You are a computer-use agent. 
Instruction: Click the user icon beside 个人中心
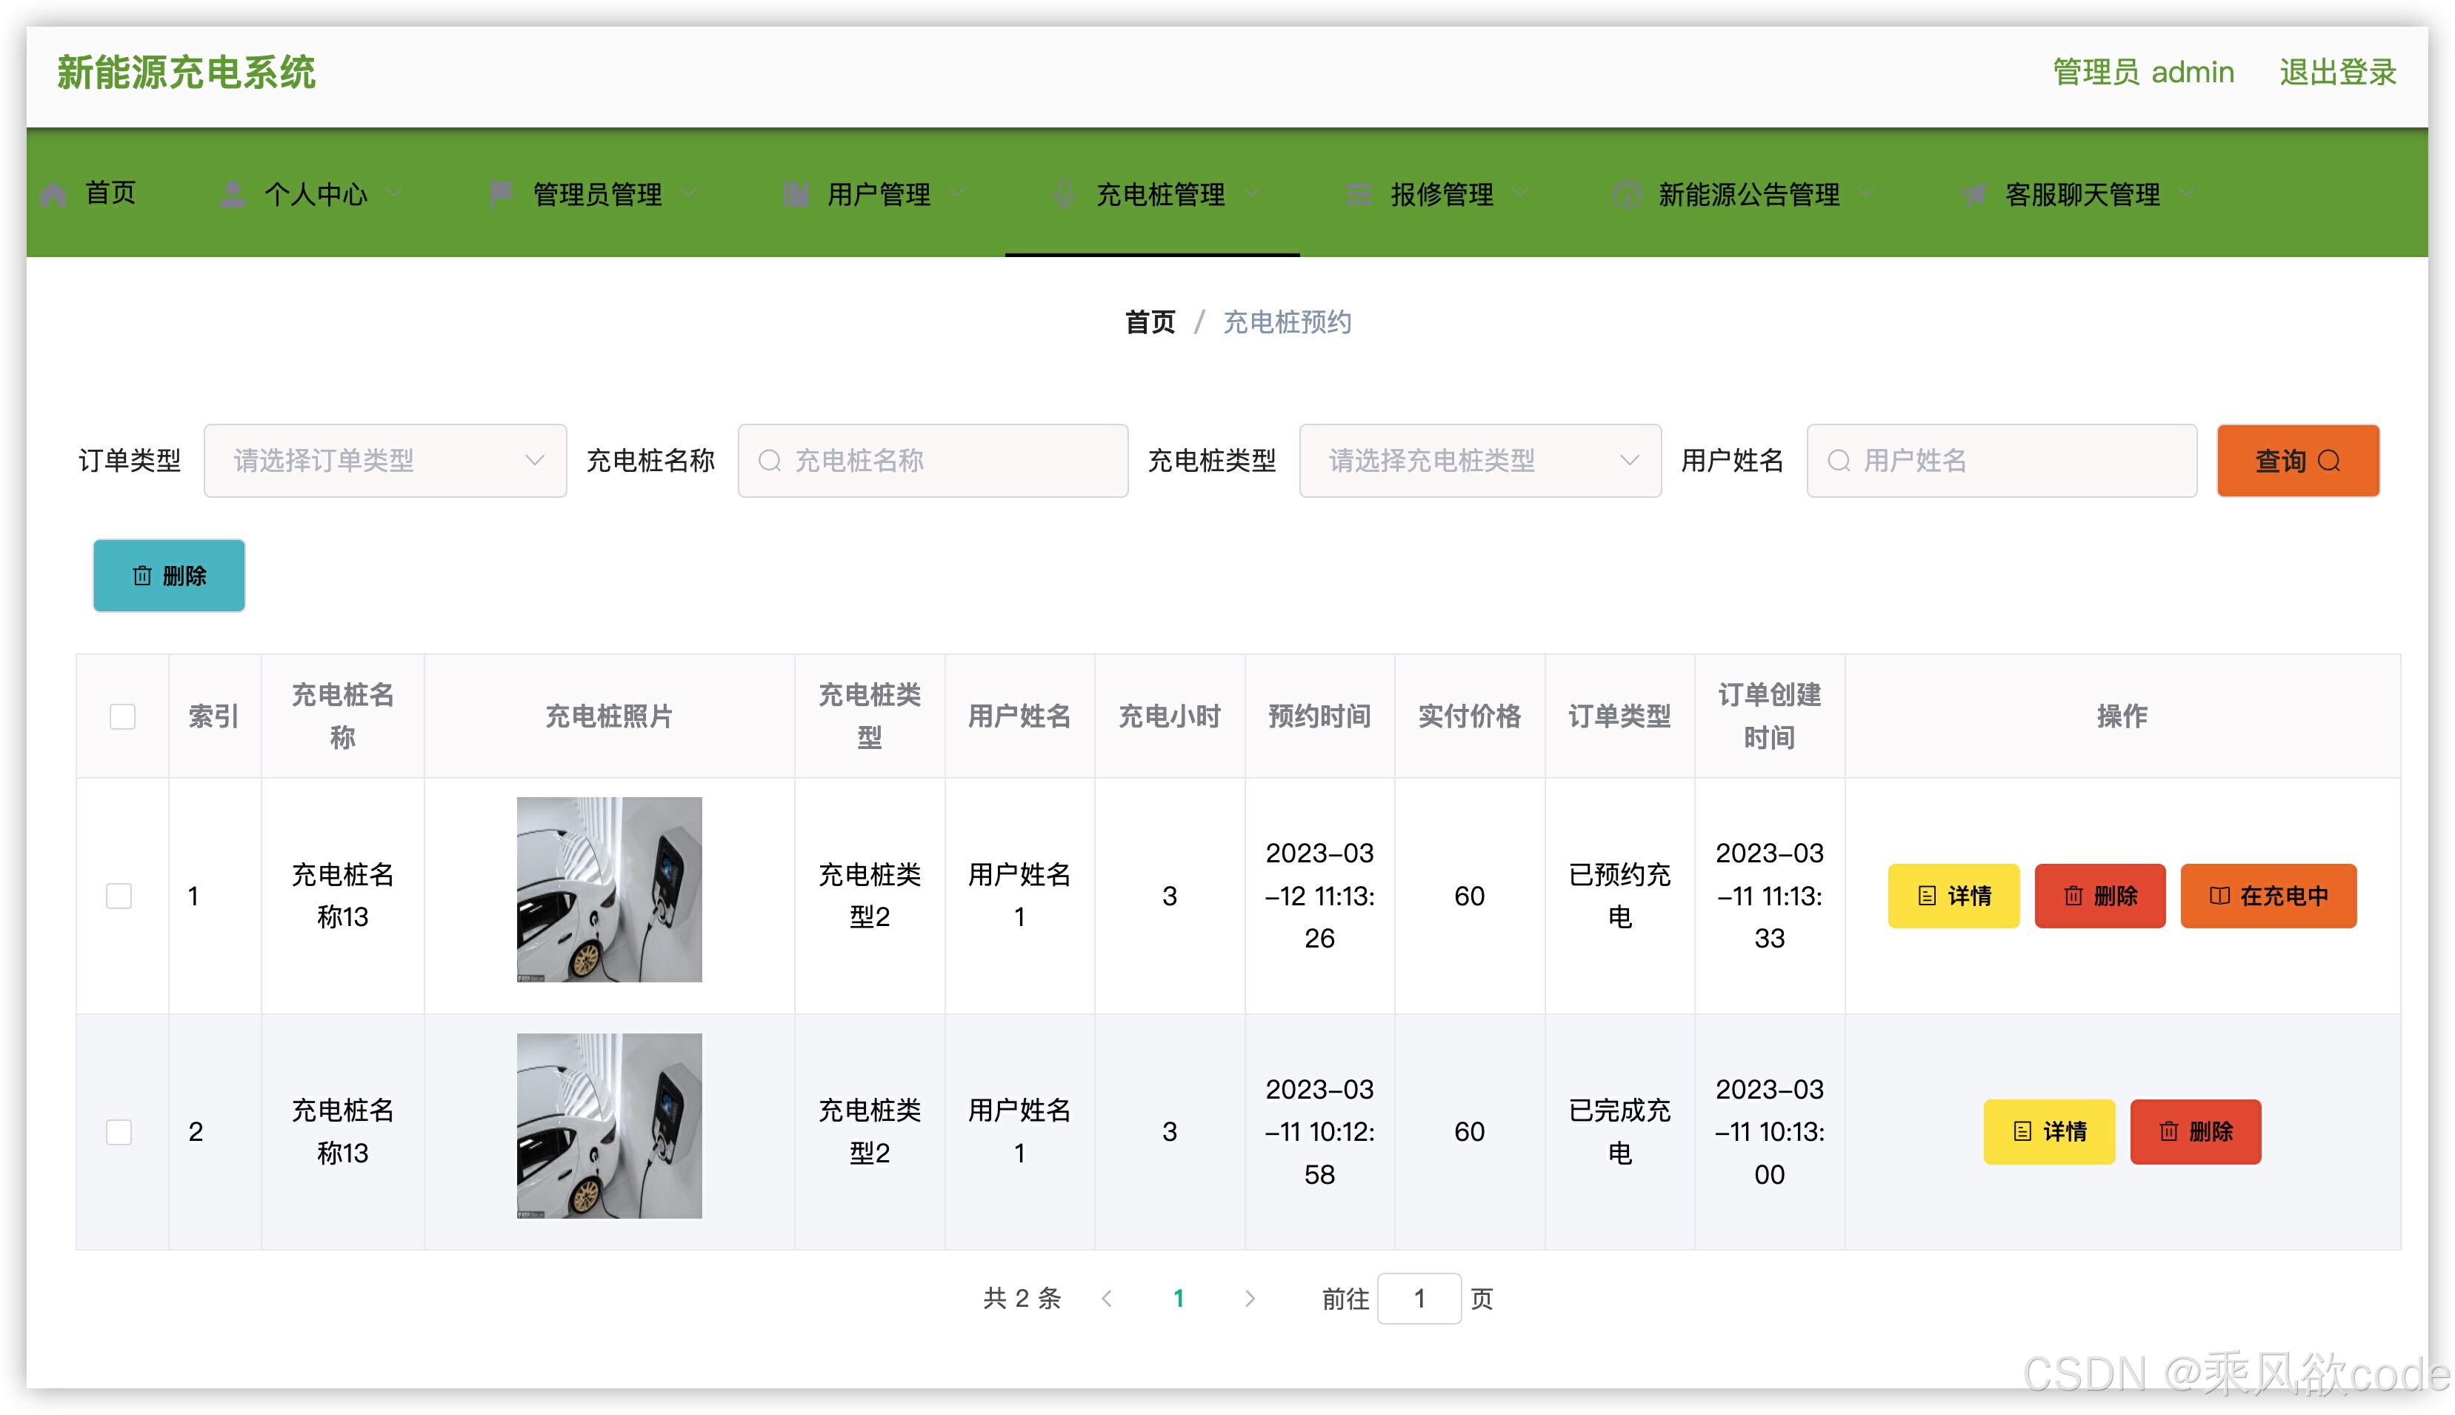[x=232, y=194]
